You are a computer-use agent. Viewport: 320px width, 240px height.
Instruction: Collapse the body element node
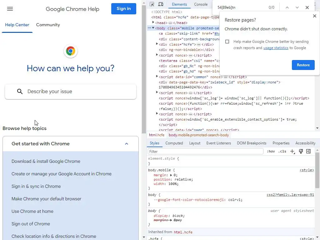coord(153,28)
